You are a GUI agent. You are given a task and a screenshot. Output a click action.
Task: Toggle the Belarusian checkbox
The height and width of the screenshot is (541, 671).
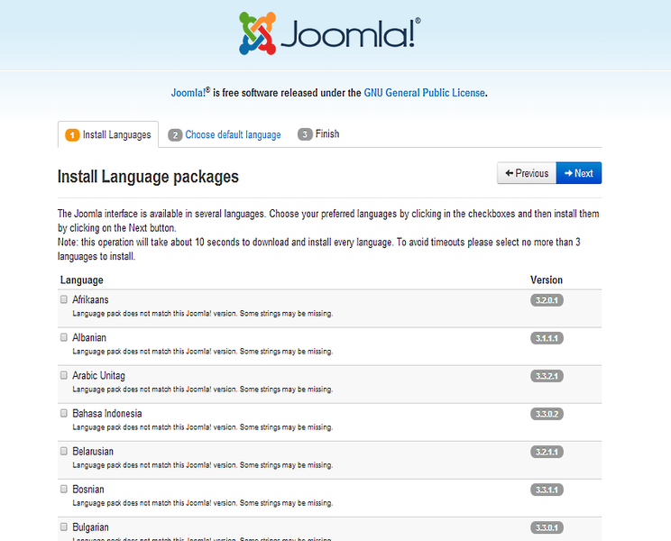64,451
